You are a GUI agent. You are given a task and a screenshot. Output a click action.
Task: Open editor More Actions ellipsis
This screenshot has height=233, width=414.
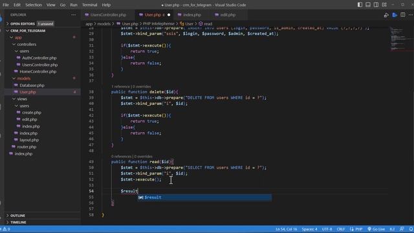(x=411, y=15)
